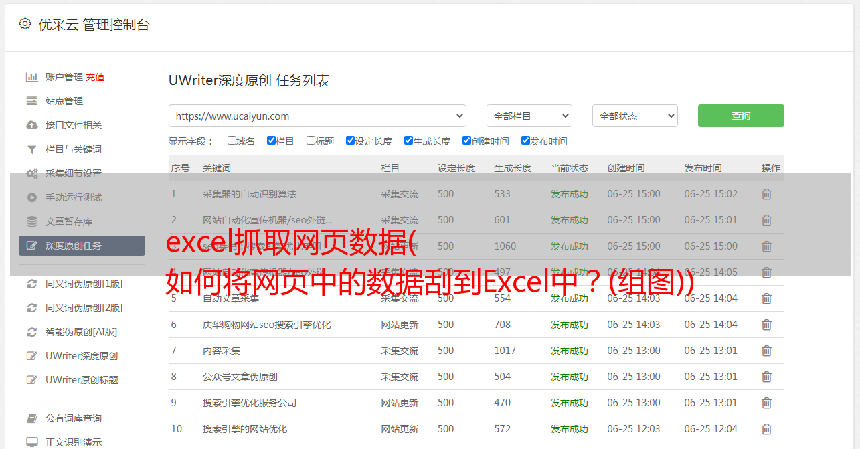Toggle the 标题 checkbox on
Image resolution: width=860 pixels, height=449 pixels.
click(311, 141)
